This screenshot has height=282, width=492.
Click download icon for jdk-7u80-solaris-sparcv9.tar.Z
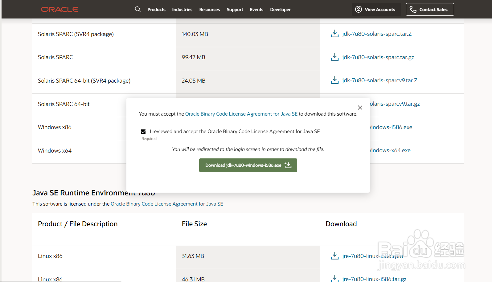pyautogui.click(x=334, y=80)
